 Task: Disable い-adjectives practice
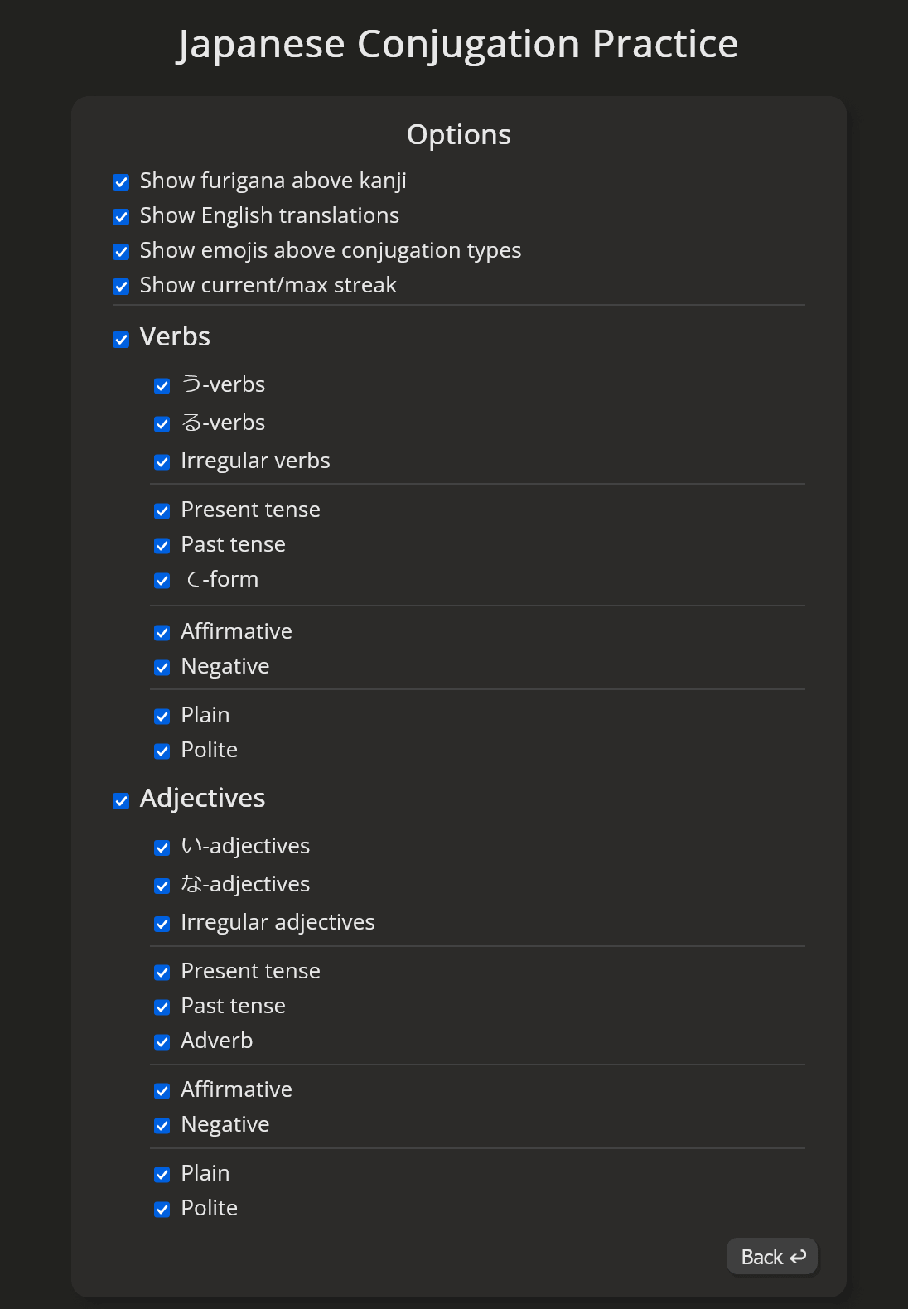tap(162, 847)
